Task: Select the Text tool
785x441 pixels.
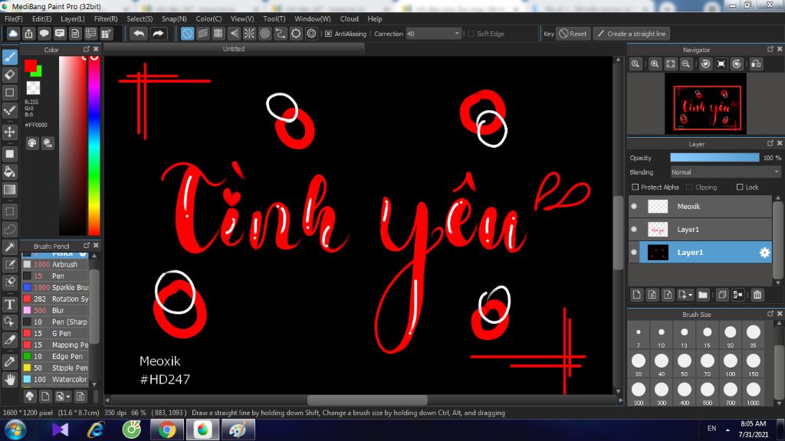Action: 10,304
